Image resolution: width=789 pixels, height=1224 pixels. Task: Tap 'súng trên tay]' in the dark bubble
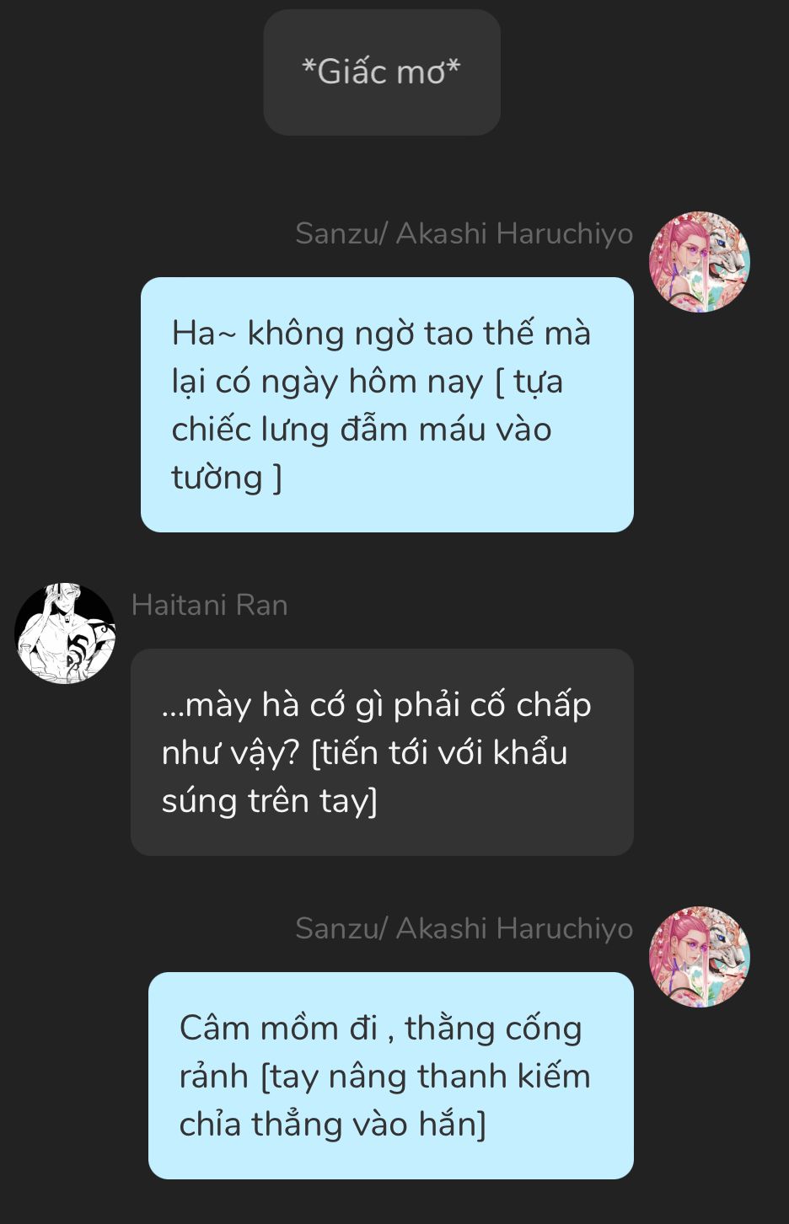pyautogui.click(x=269, y=801)
